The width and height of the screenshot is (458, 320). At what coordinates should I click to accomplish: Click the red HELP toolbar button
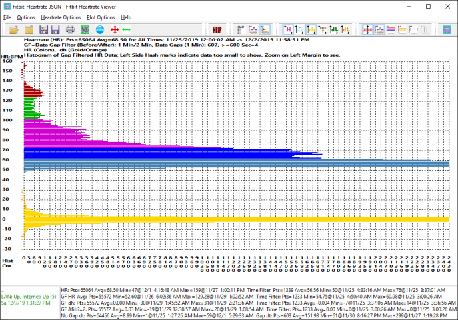point(217,30)
